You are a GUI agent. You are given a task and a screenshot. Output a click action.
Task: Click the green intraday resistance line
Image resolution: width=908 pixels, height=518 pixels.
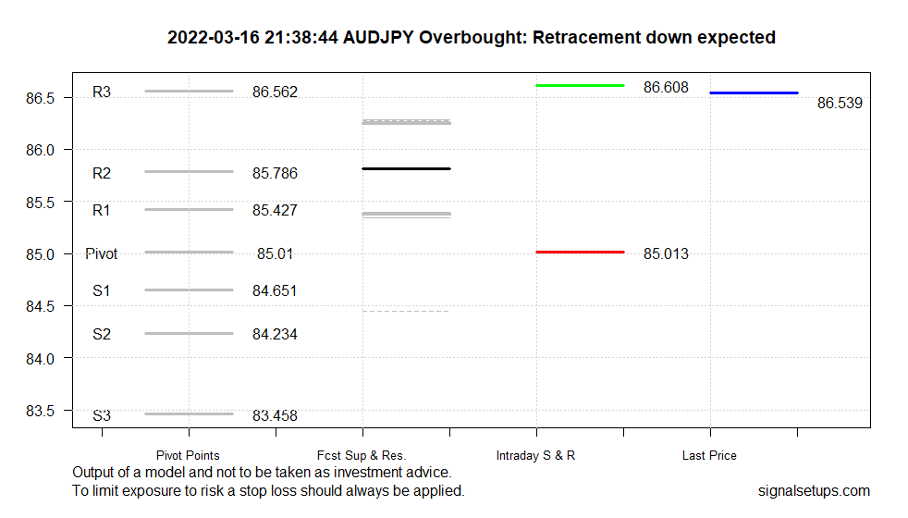pyautogui.click(x=580, y=85)
